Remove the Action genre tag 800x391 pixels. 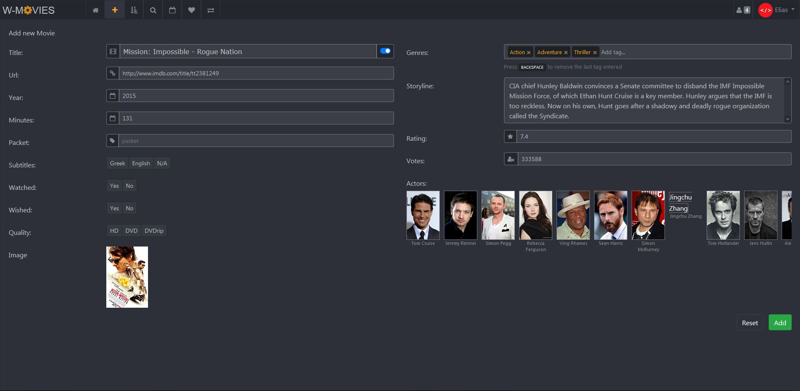point(529,52)
